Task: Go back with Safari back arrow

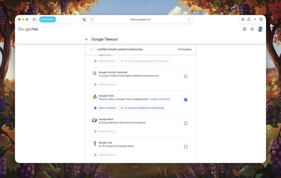Action: coord(61,20)
